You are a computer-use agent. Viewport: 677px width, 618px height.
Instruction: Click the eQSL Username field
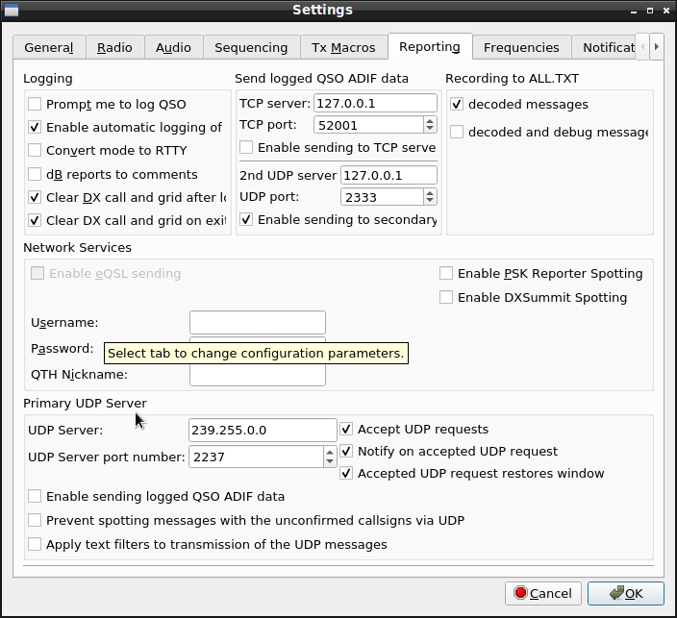258,322
